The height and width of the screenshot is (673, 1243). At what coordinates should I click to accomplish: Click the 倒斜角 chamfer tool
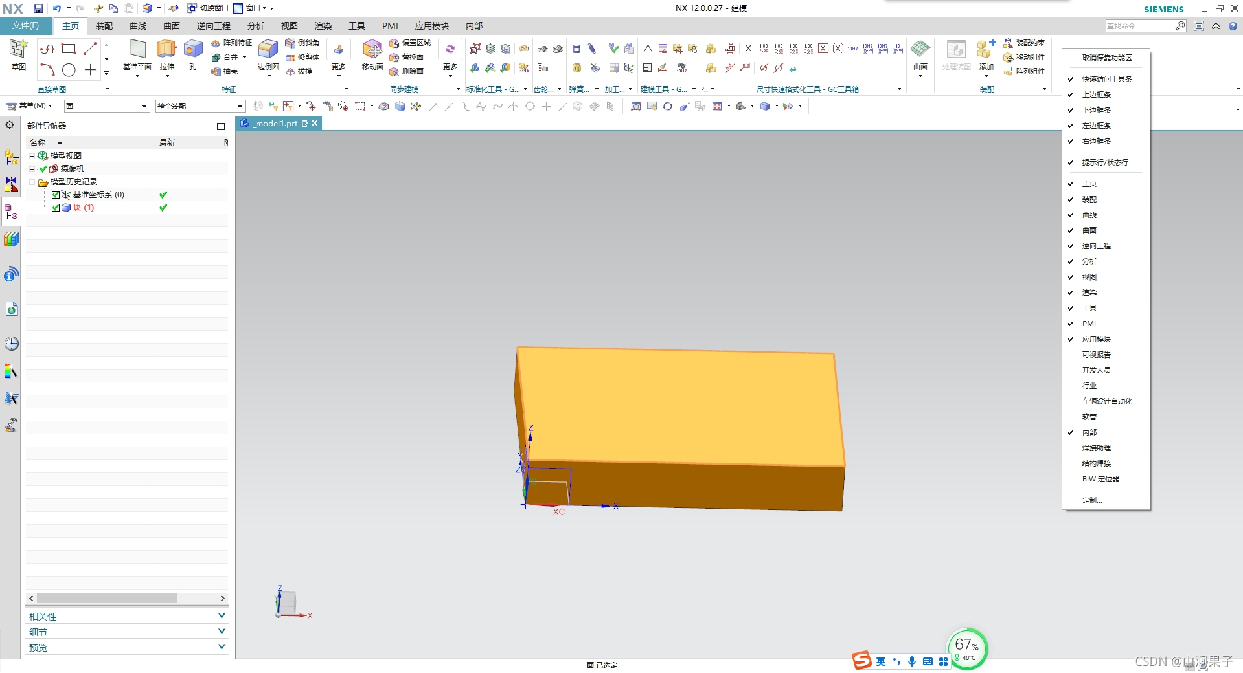[302, 43]
